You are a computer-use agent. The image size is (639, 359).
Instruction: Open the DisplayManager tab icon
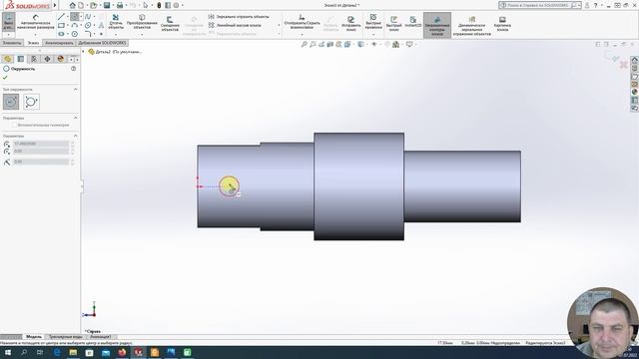coord(61,59)
